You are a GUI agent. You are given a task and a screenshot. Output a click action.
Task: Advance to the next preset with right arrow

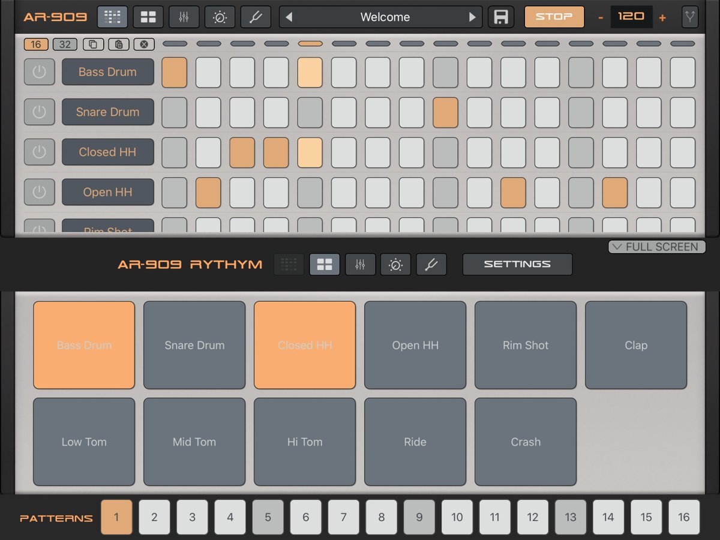pyautogui.click(x=473, y=17)
